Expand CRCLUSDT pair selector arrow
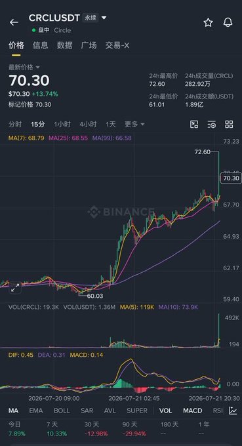Image resolution: width=242 pixels, height=446 pixels. pyautogui.click(x=104, y=18)
